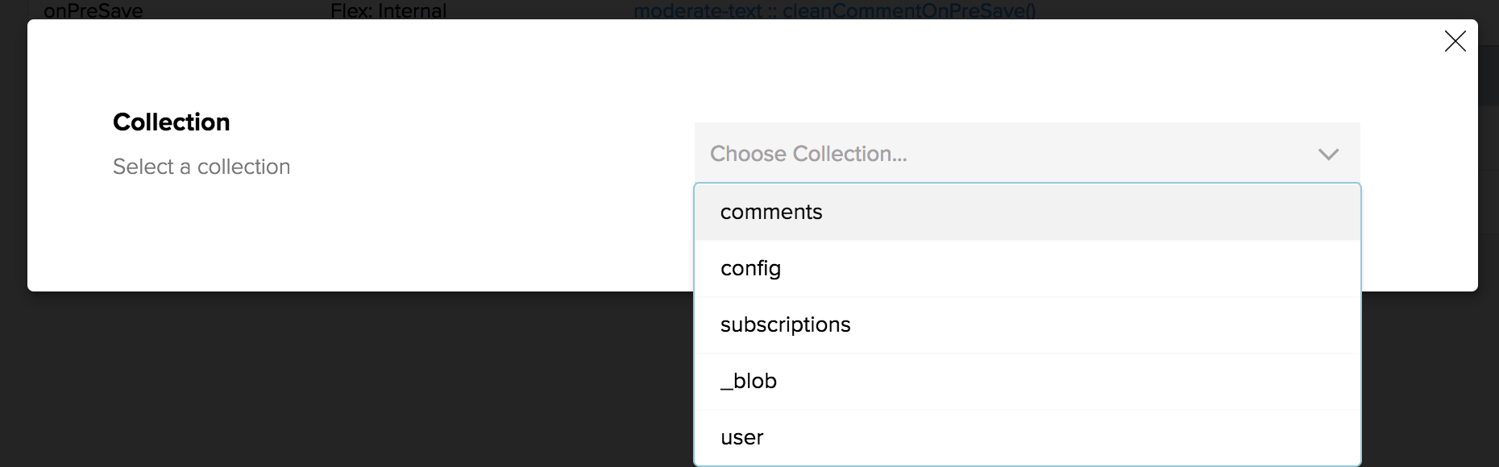Open the 'moderate-text' link behind the dialog
1499x467 pixels.
[697, 10]
